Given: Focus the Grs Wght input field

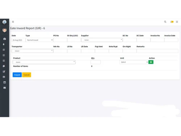Looking at the screenshot, I should [x=130, y=51].
